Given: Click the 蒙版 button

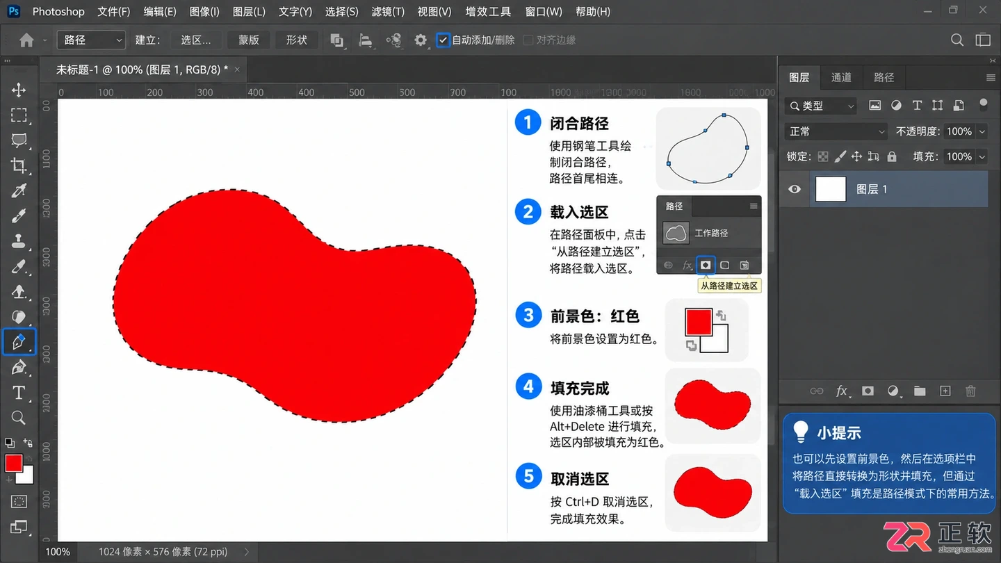Looking at the screenshot, I should tap(249, 40).
